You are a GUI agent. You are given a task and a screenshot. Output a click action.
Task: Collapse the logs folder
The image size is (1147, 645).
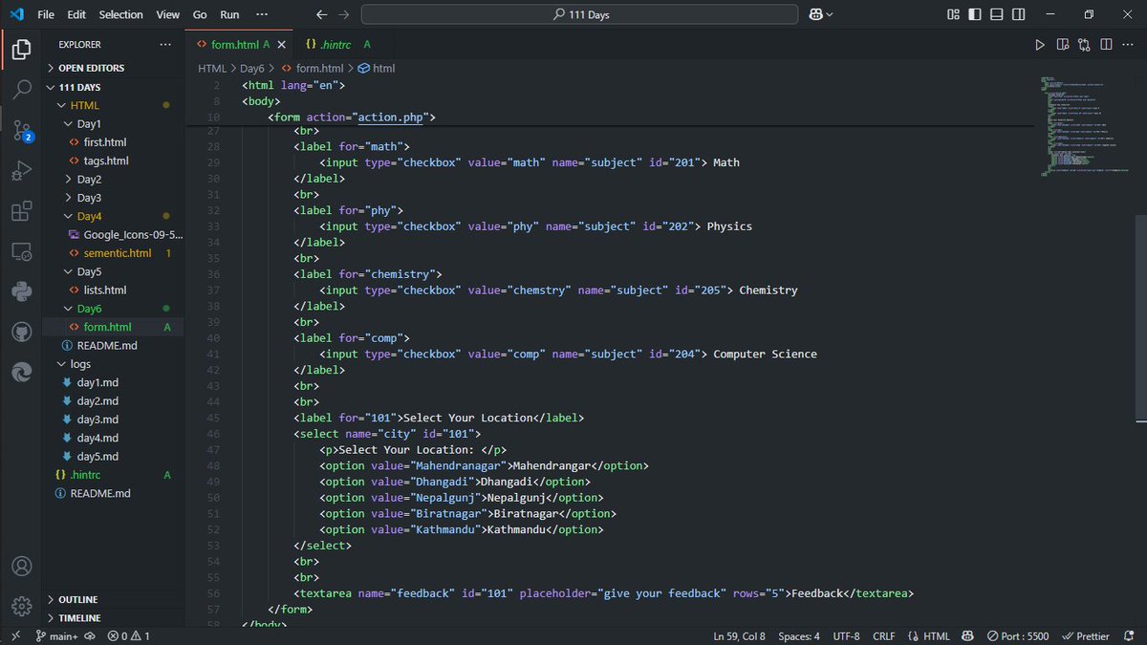[x=114, y=364]
